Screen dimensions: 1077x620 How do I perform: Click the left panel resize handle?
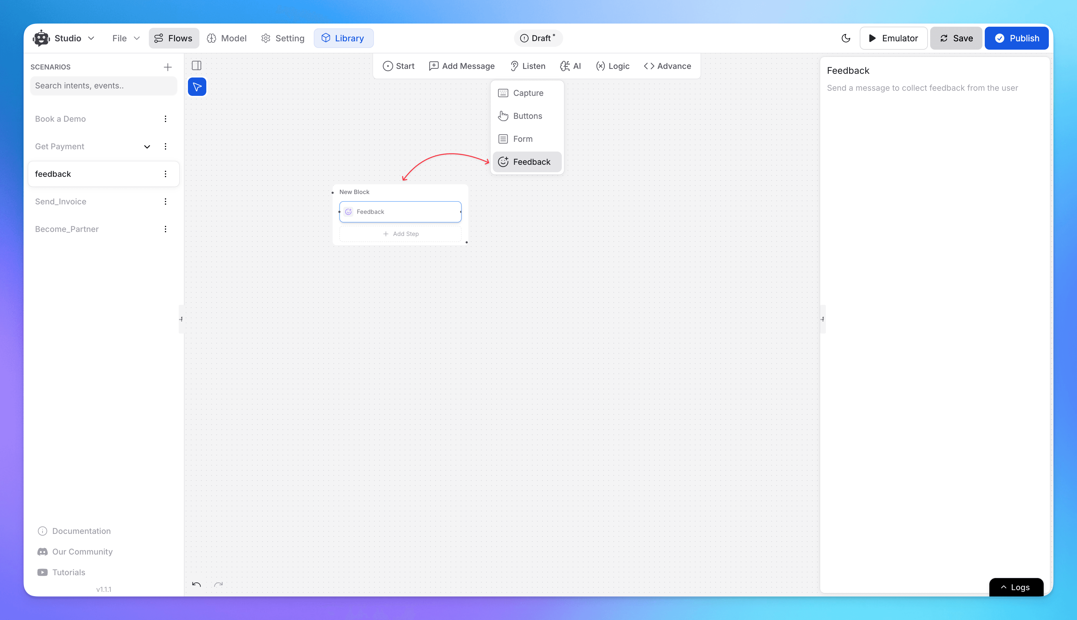pos(181,319)
